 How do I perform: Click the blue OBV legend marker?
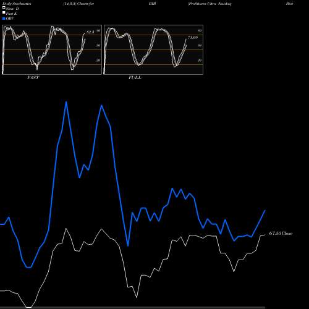coord(4,19)
